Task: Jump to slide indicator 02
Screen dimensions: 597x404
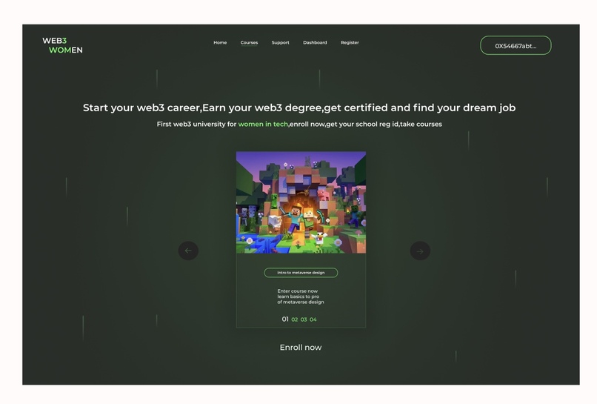Action: pos(294,319)
